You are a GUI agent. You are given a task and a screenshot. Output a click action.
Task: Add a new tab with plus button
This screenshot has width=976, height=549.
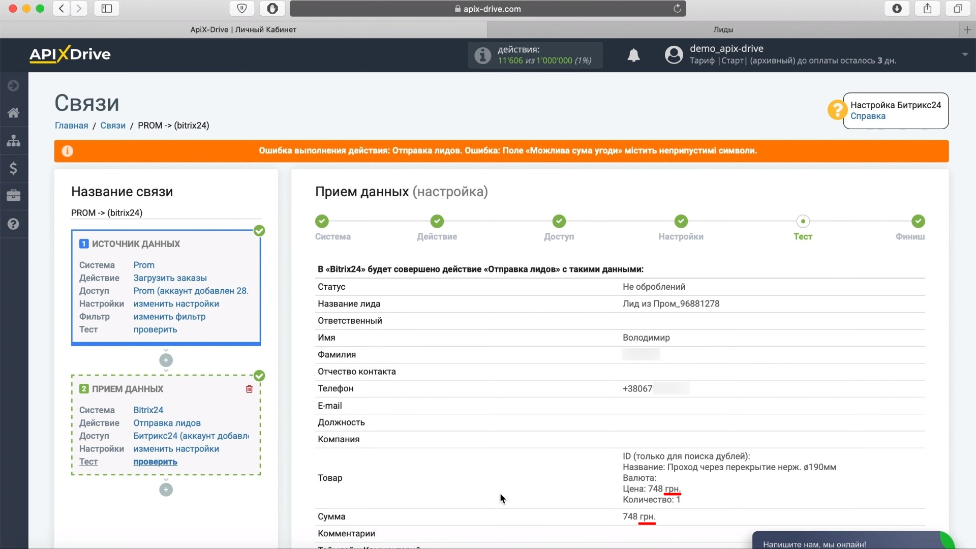[967, 30]
